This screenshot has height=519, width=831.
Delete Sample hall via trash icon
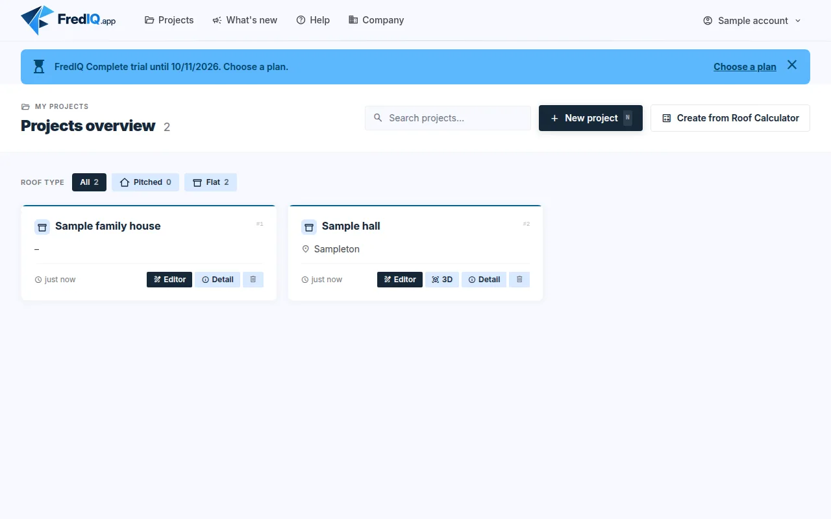(x=519, y=280)
